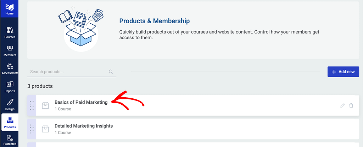This screenshot has width=363, height=147.
Task: Open the Reports sidebar icon
Action: pyautogui.click(x=10, y=84)
